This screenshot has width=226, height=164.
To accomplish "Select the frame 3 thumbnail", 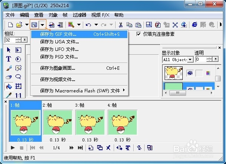I will [x=90, y=123].
